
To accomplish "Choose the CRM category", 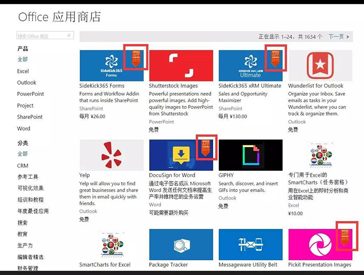I will pyautogui.click(x=23, y=166).
